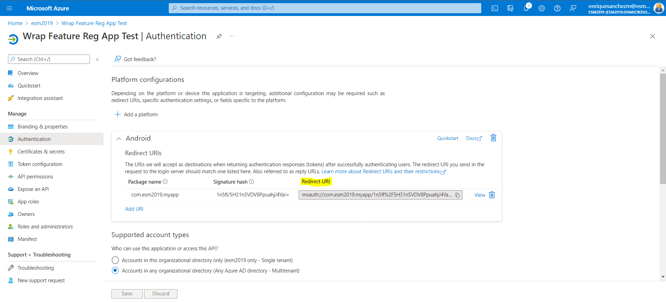Open Learn more about Redirect URIs link

383,171
